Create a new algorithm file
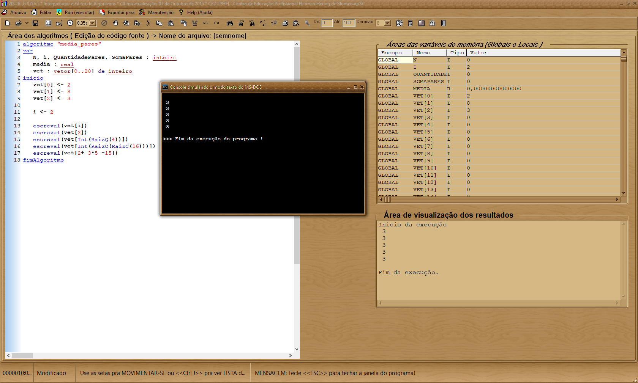This screenshot has width=638, height=383. 7,23
